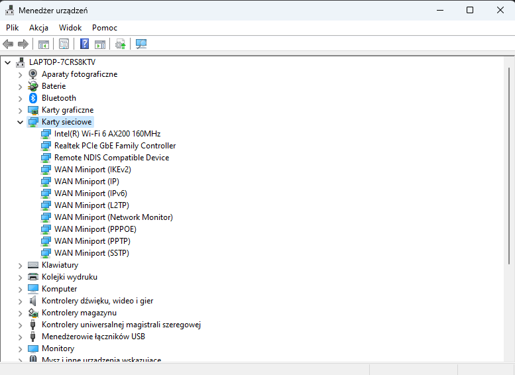Image resolution: width=515 pixels, height=375 pixels.
Task: Click the Menedżerowie łączników USB icon
Action: pos(32,337)
